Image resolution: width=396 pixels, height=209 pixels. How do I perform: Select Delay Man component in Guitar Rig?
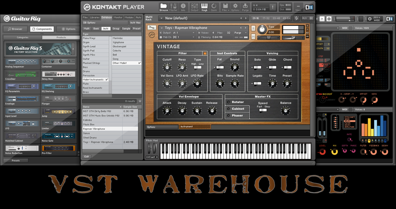pyautogui.click(x=59, y=75)
